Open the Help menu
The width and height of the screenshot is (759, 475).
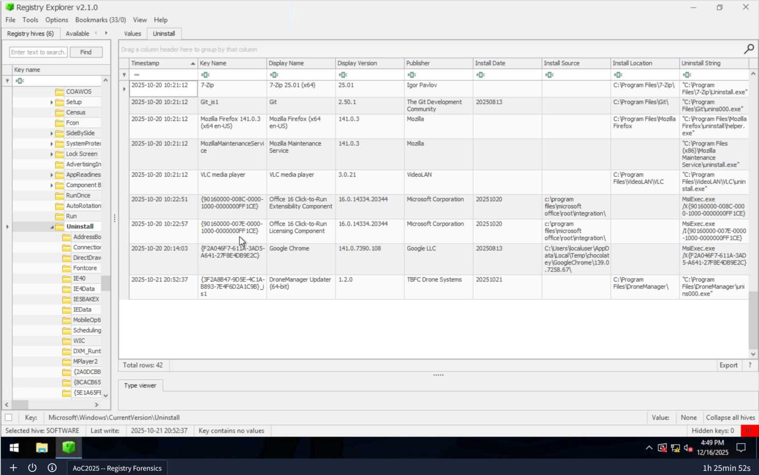coord(160,20)
